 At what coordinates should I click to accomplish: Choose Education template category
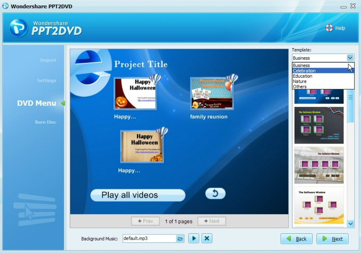tap(323, 76)
